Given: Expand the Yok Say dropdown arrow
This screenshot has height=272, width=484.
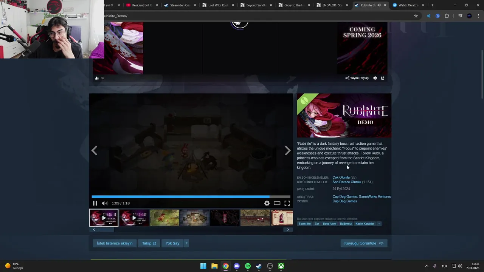Looking at the screenshot, I should [186, 243].
